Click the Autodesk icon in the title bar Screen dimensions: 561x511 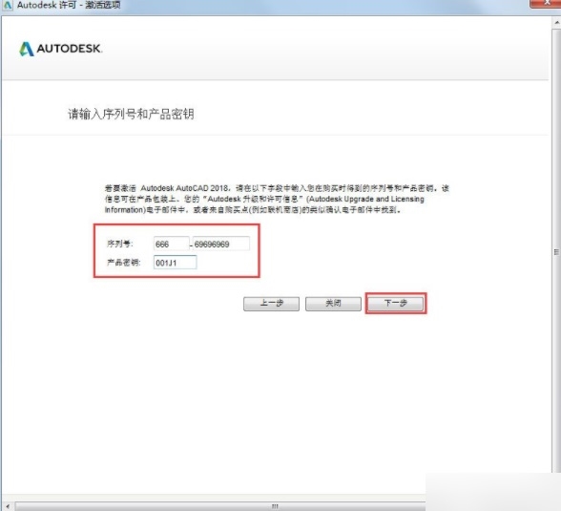[x=7, y=5]
